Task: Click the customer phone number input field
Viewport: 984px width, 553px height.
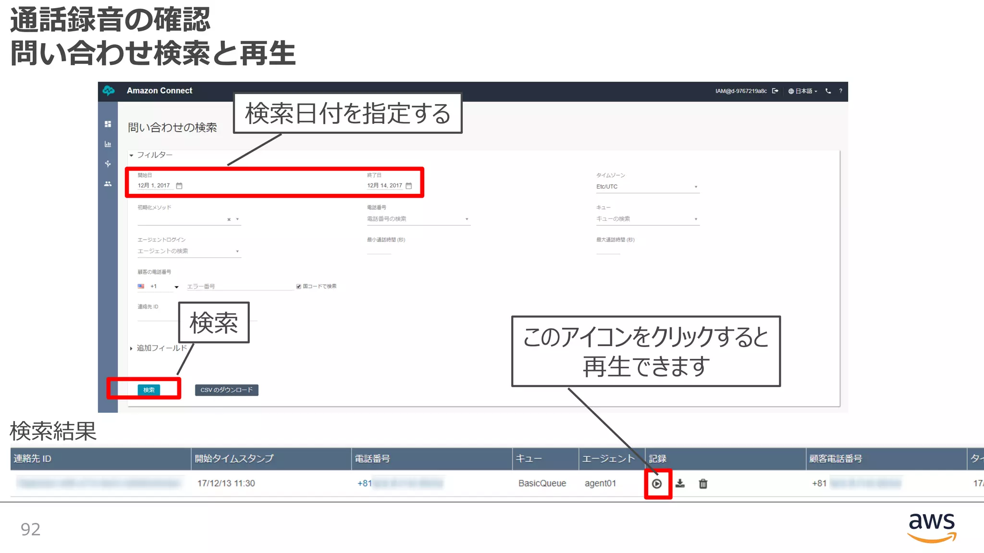Action: (240, 287)
